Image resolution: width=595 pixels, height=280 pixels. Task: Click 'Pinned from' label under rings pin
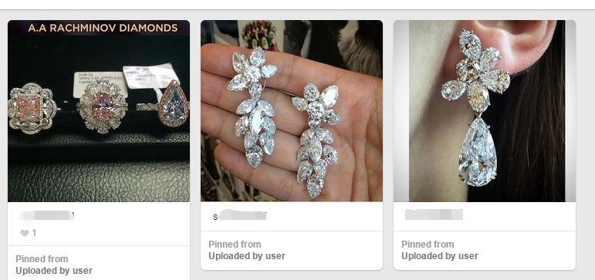click(x=42, y=259)
